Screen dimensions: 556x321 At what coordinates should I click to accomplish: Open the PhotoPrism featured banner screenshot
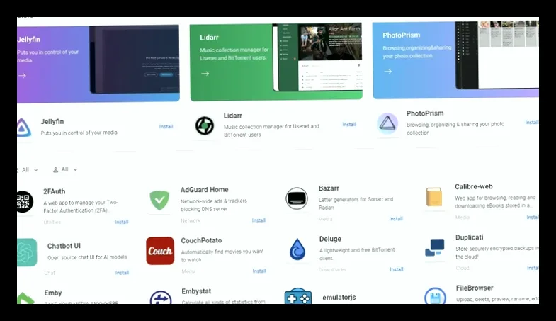point(497,55)
